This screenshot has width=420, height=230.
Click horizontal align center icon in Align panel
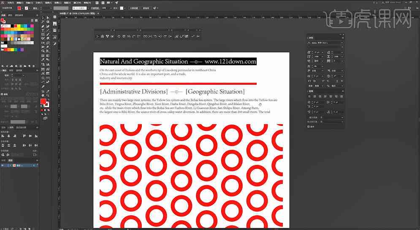coord(8,136)
